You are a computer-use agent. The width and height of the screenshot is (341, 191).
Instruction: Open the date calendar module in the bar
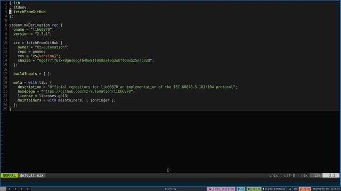(321, 189)
